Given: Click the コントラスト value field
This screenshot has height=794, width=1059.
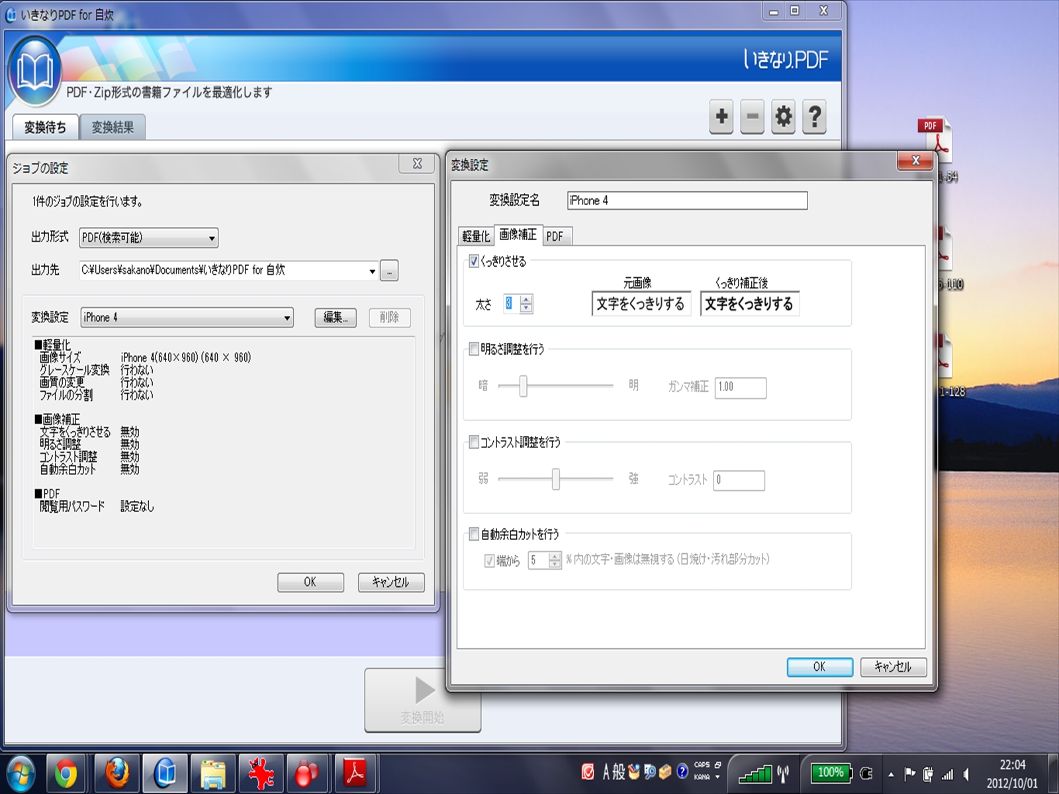Looking at the screenshot, I should (x=739, y=480).
